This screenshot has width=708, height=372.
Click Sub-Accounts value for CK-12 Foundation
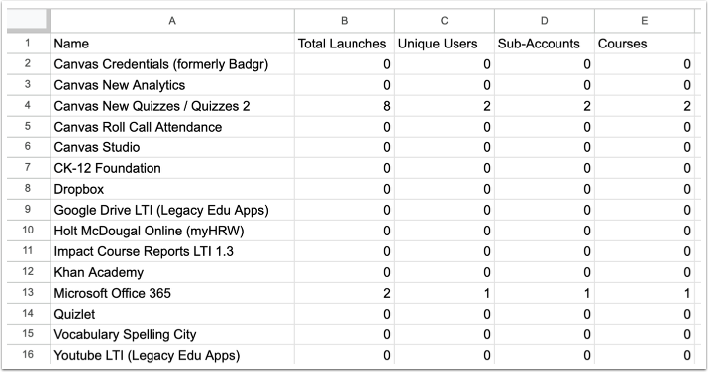pyautogui.click(x=545, y=168)
